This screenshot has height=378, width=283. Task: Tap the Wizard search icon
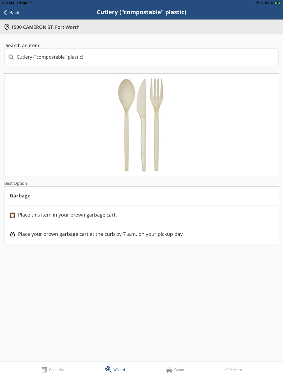click(108, 369)
